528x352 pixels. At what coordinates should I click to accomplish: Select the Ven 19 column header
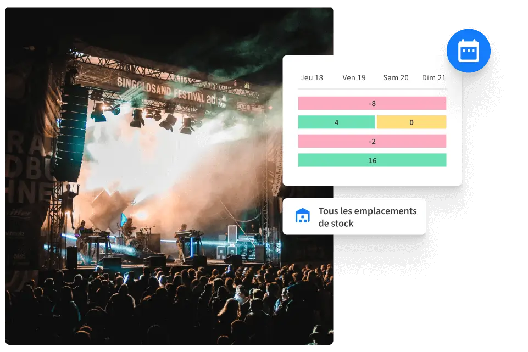click(x=354, y=78)
